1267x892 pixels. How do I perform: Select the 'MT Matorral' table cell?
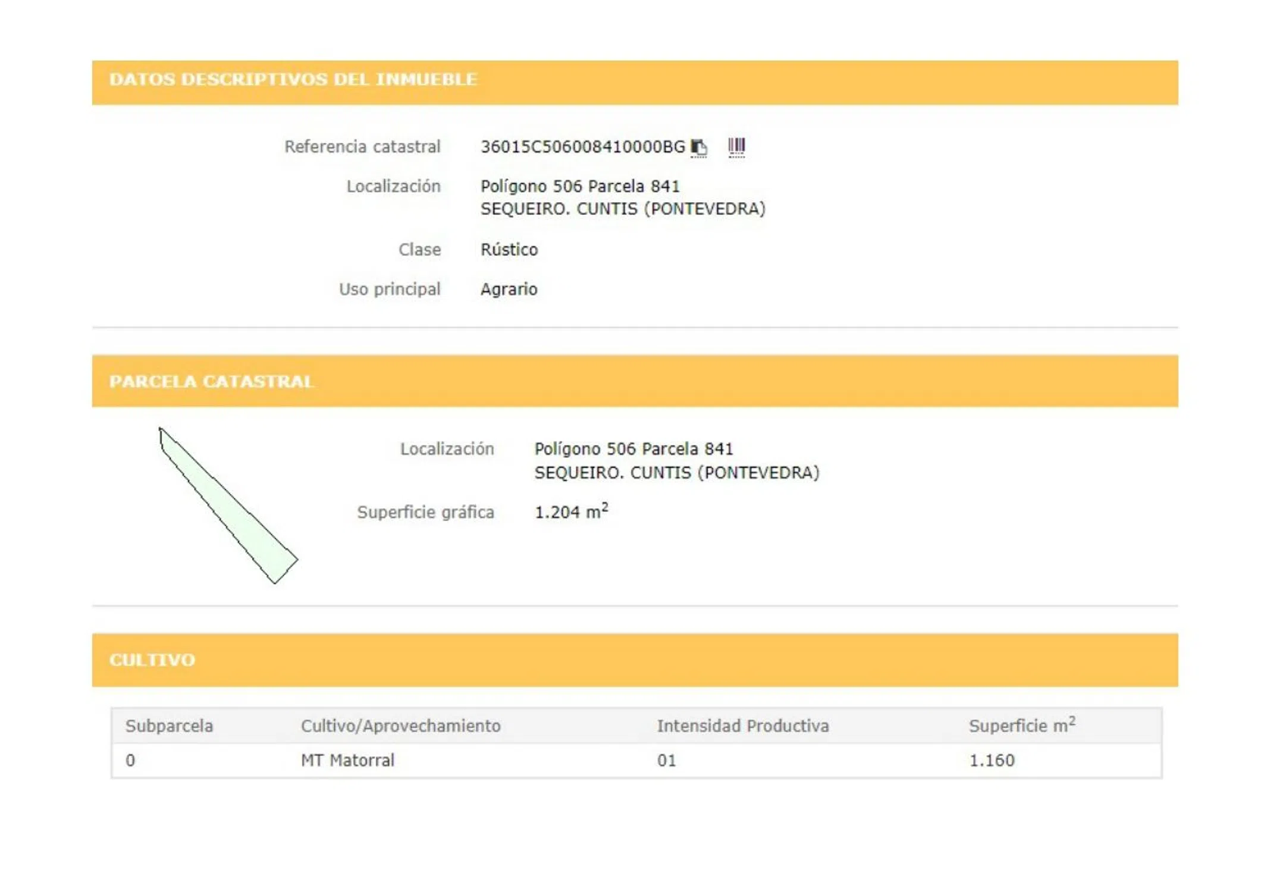coord(347,760)
